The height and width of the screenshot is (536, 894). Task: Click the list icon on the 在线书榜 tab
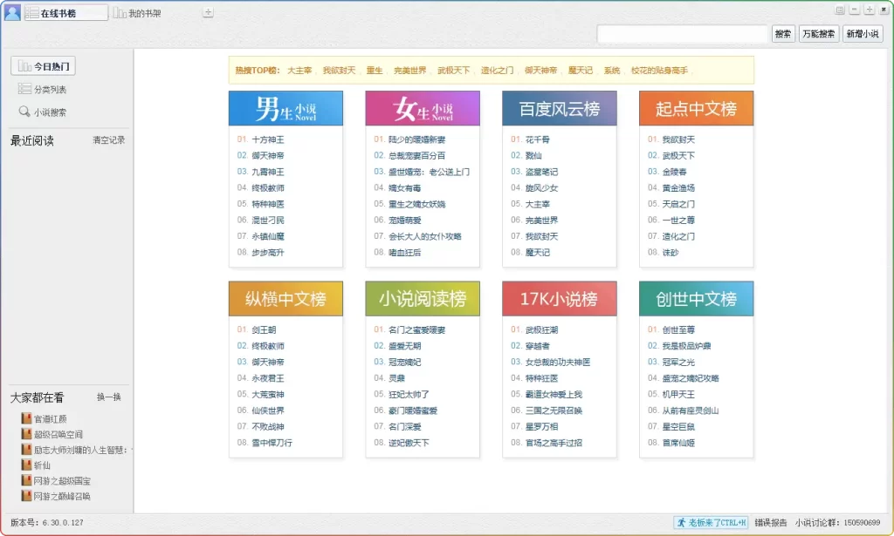pos(32,12)
